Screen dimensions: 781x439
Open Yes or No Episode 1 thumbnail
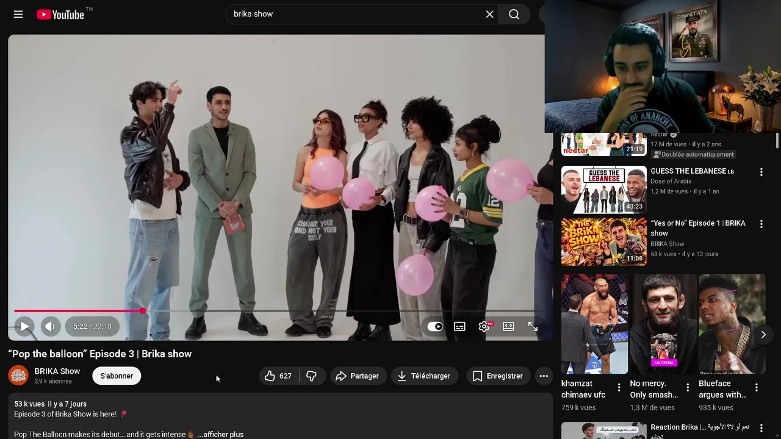(x=603, y=241)
